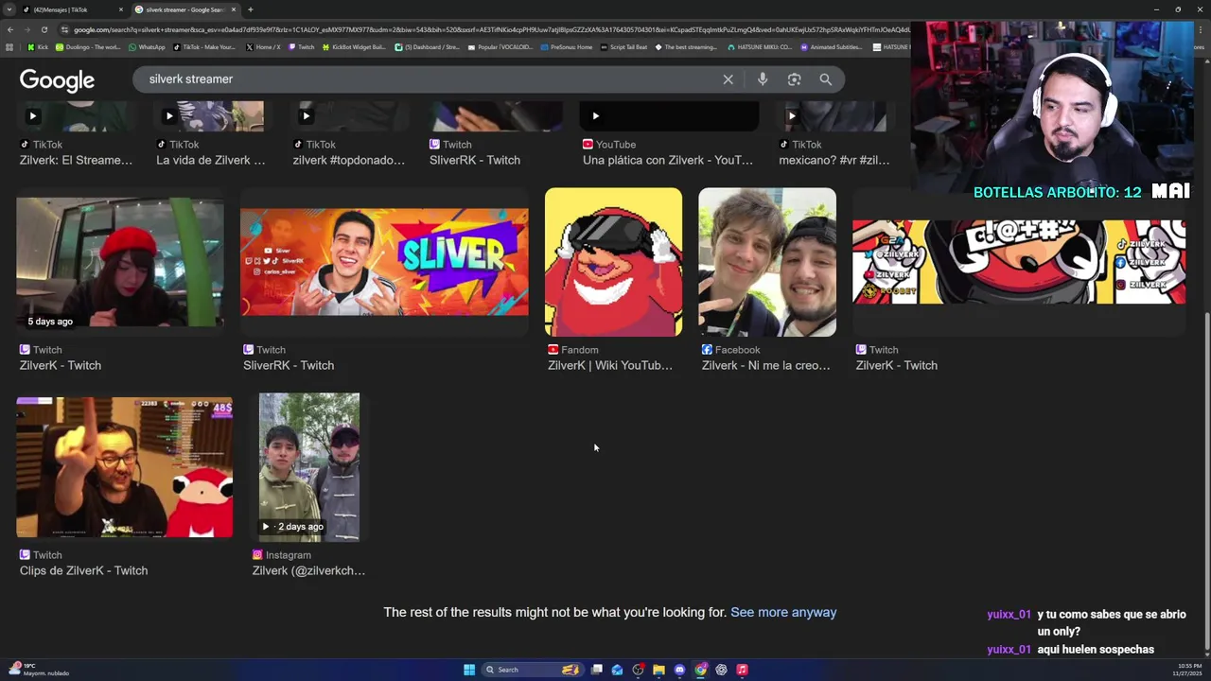Start a voice search with the microphone icon

pos(763,79)
